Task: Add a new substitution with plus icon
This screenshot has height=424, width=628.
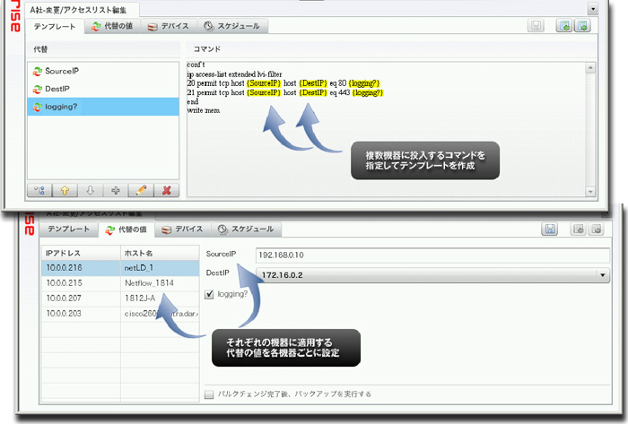Action: [116, 190]
